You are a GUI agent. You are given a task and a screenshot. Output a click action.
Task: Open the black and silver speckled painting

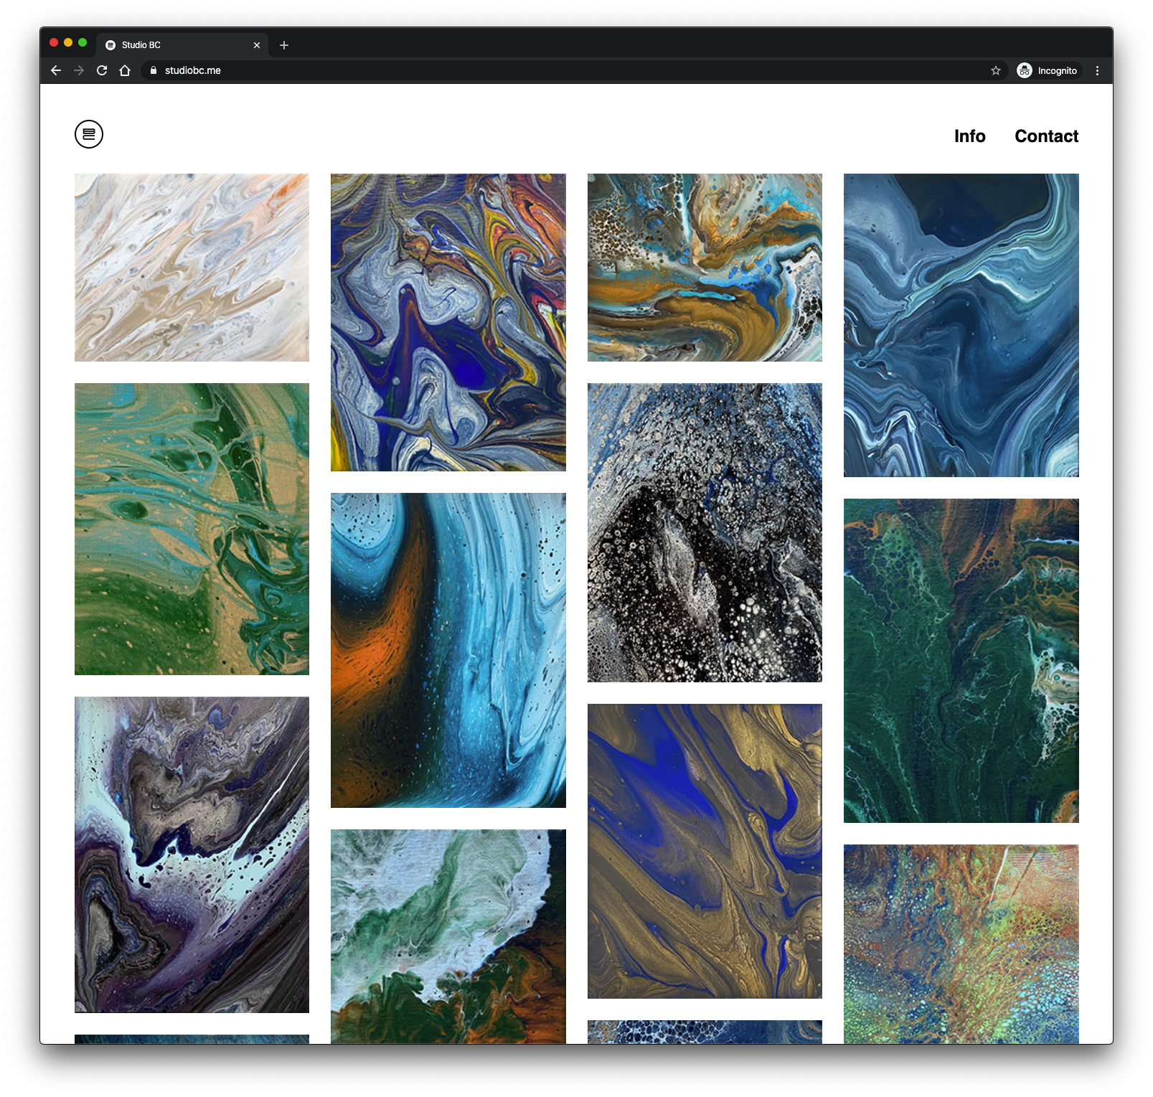tap(705, 532)
